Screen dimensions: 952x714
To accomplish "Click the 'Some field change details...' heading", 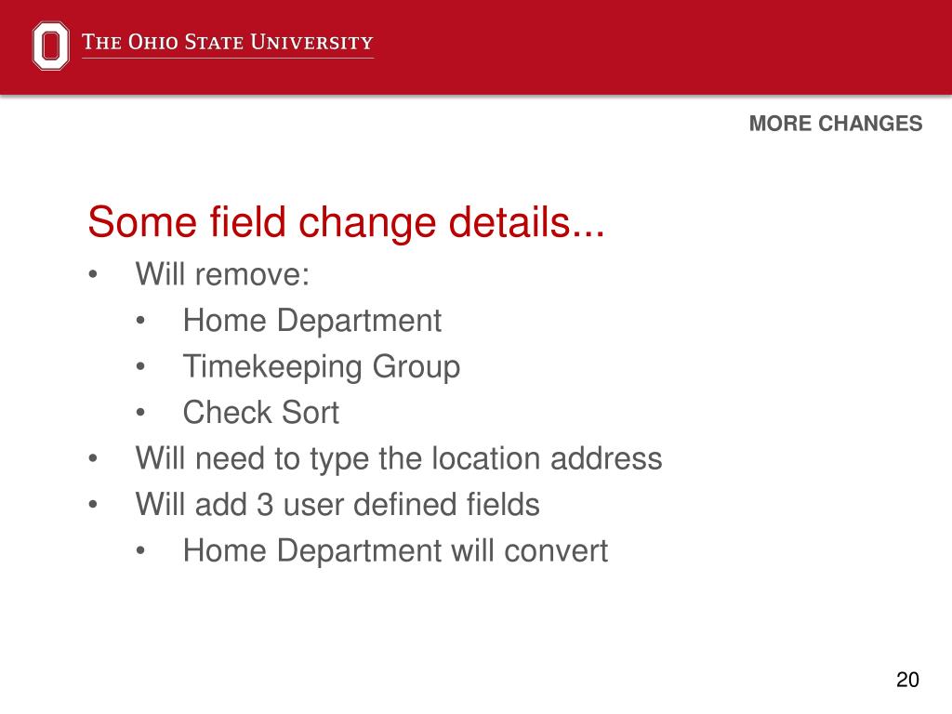I will [346, 221].
